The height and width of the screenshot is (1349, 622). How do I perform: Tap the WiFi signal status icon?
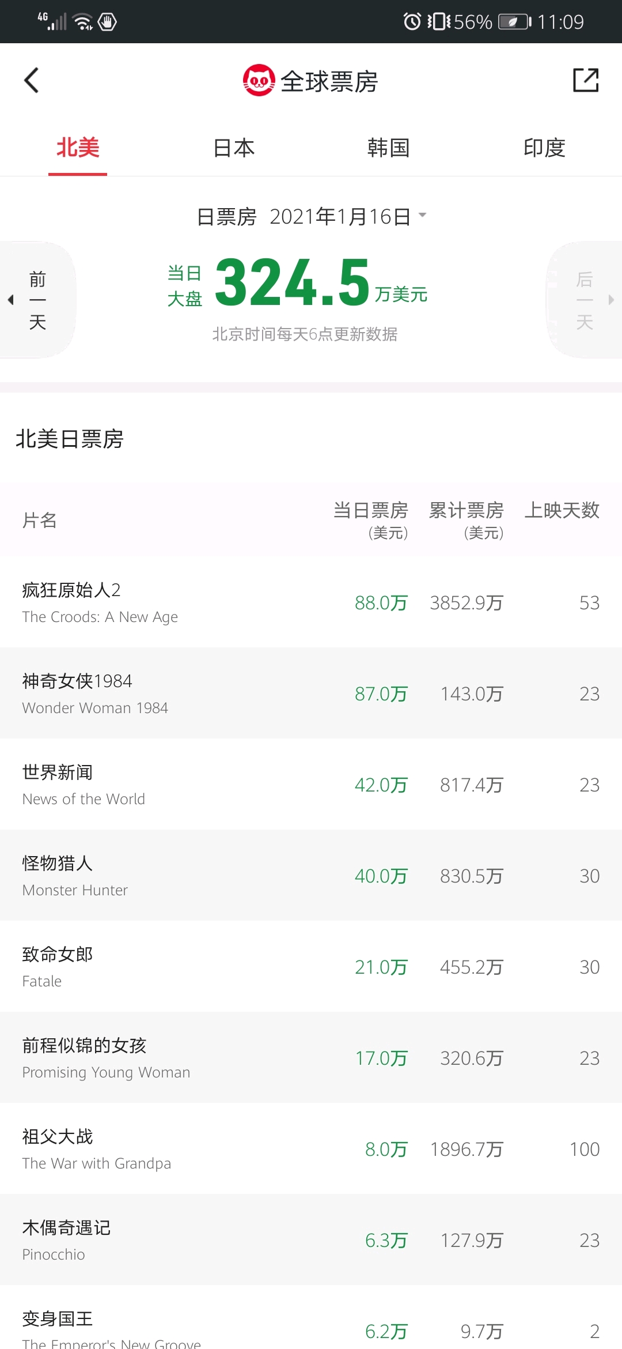click(84, 22)
